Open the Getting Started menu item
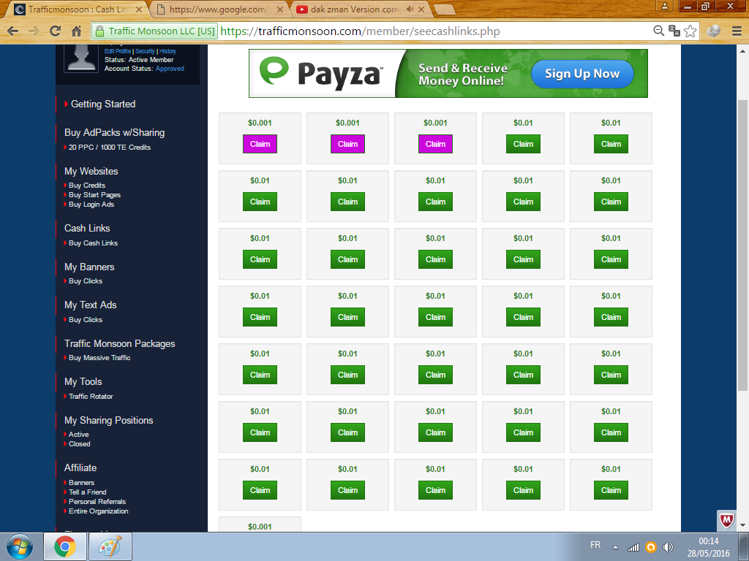749x561 pixels. click(103, 104)
